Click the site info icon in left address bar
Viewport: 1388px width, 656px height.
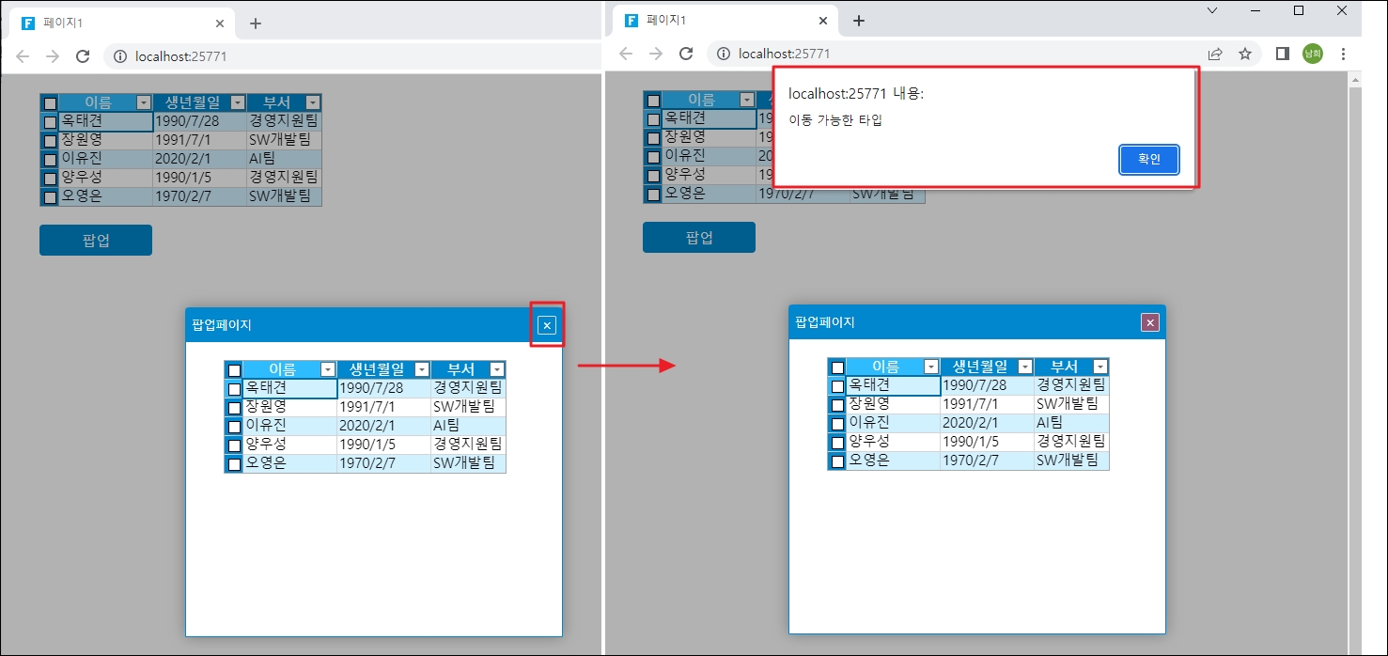[120, 56]
